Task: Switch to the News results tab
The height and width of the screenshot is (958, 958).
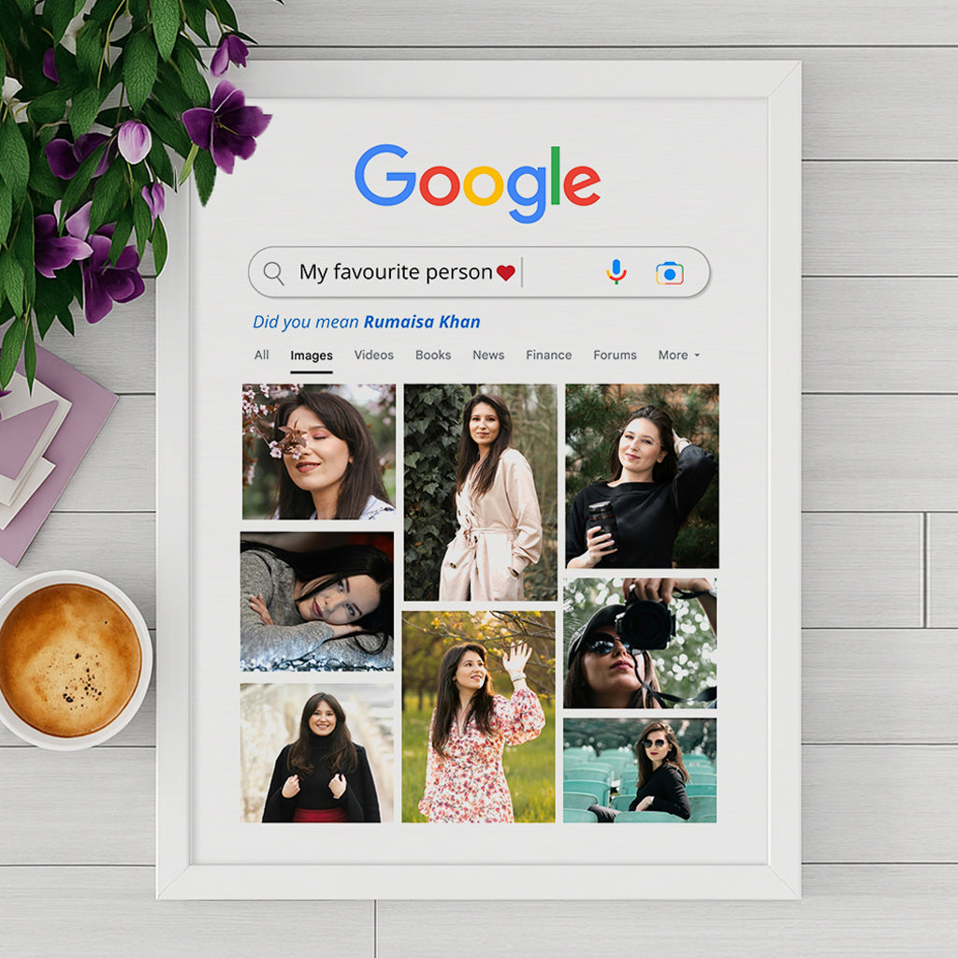Action: (x=488, y=356)
